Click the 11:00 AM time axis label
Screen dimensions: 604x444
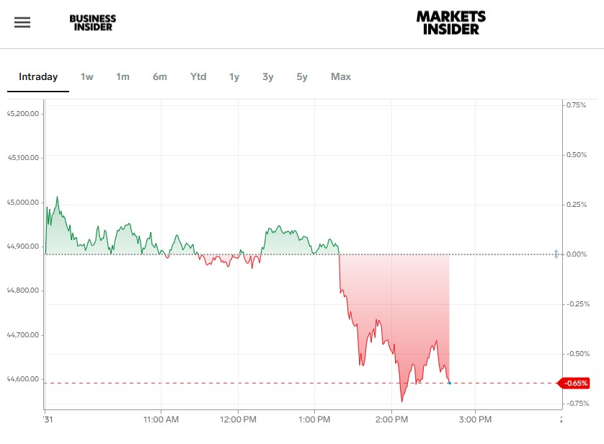[x=161, y=419]
